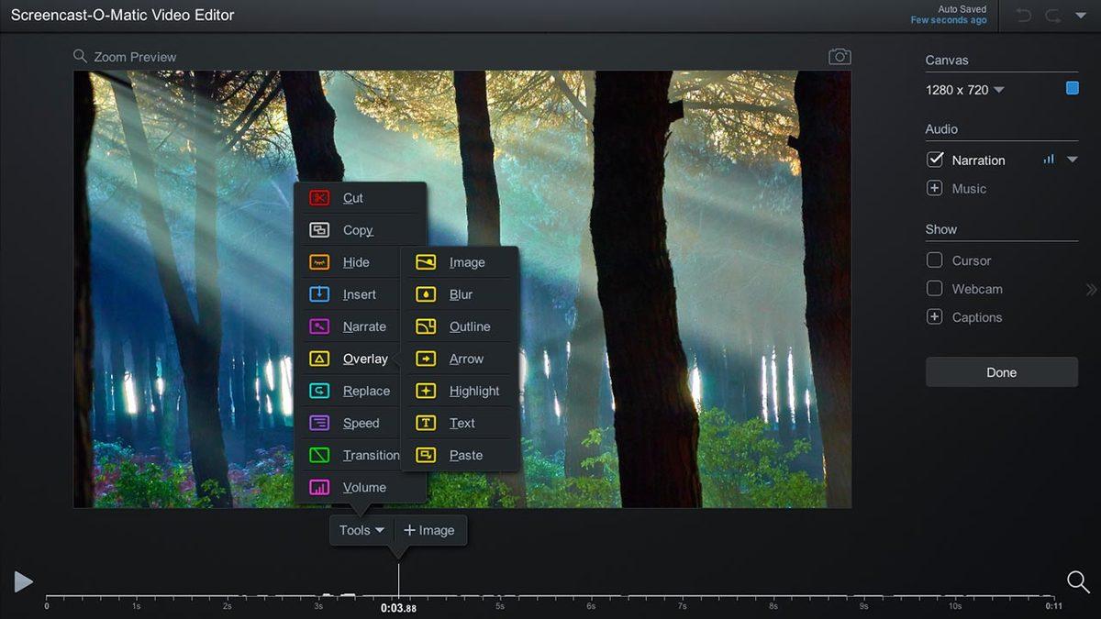Open the Tools dropdown menu

click(x=361, y=530)
